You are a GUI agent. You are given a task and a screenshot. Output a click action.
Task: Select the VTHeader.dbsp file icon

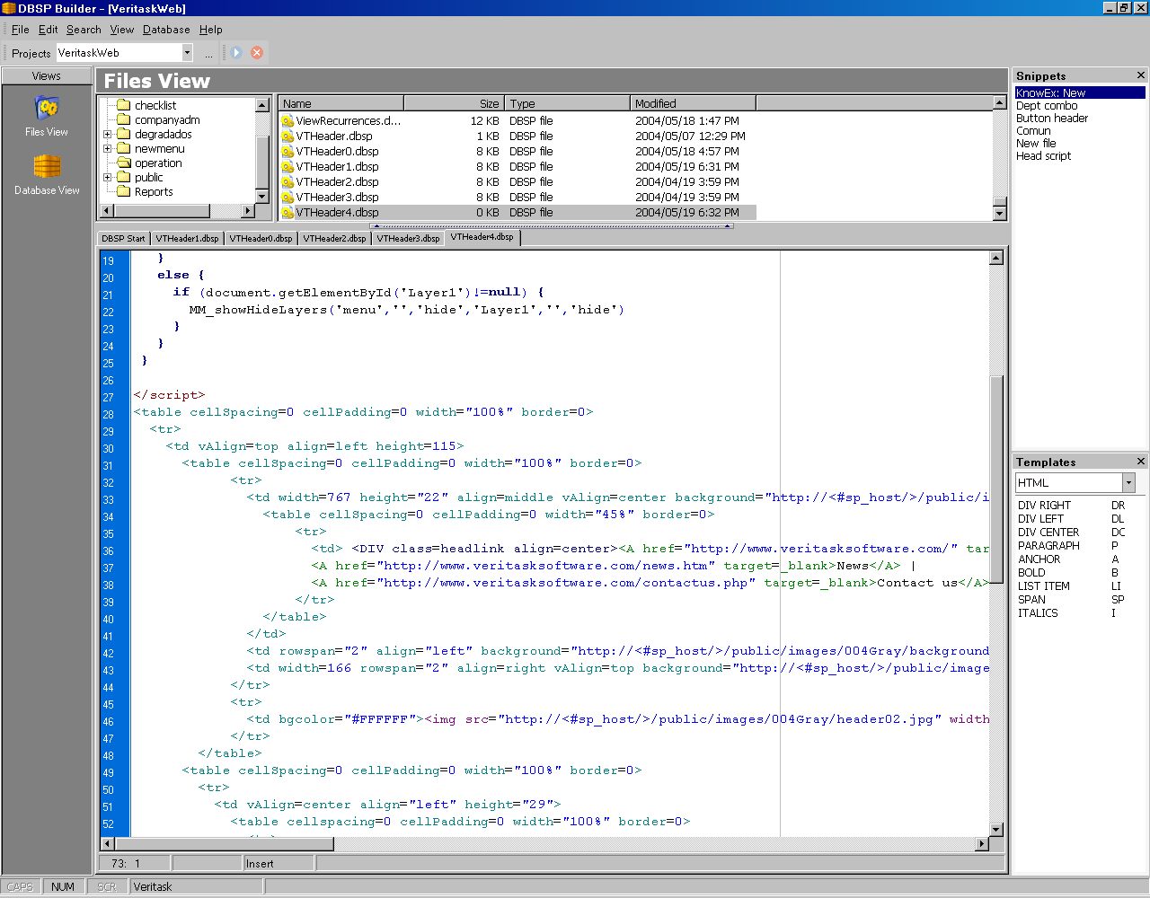click(x=287, y=136)
